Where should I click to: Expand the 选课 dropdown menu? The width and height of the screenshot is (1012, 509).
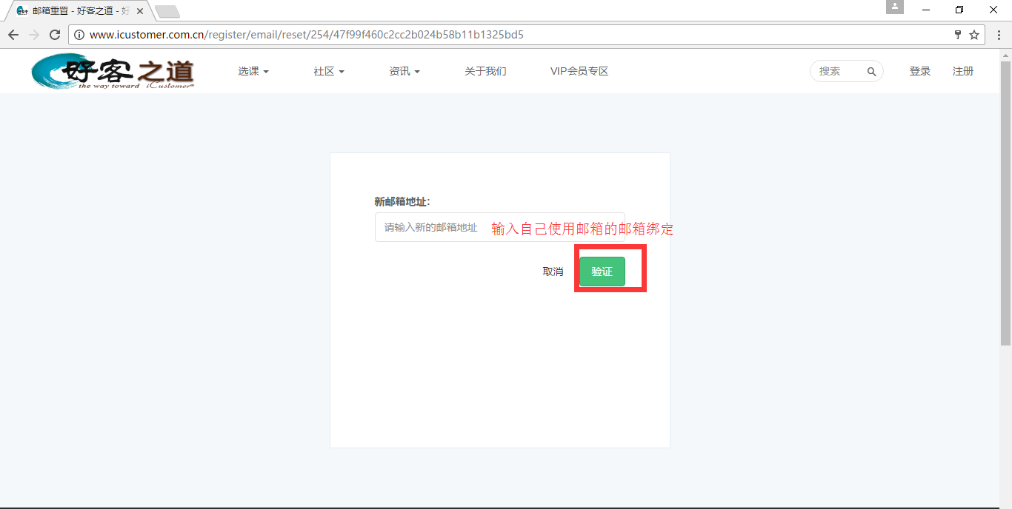pyautogui.click(x=253, y=72)
